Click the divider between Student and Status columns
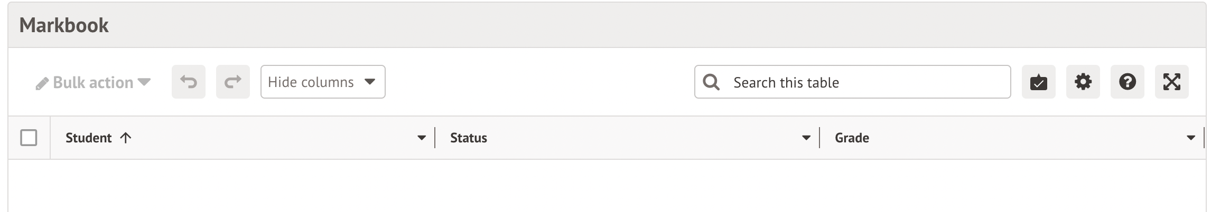1211x212 pixels. (x=435, y=138)
